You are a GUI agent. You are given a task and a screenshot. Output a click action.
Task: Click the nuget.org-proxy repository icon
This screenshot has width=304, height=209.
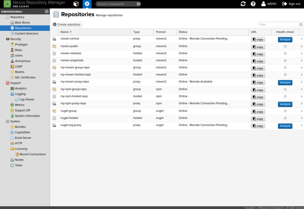(54, 126)
